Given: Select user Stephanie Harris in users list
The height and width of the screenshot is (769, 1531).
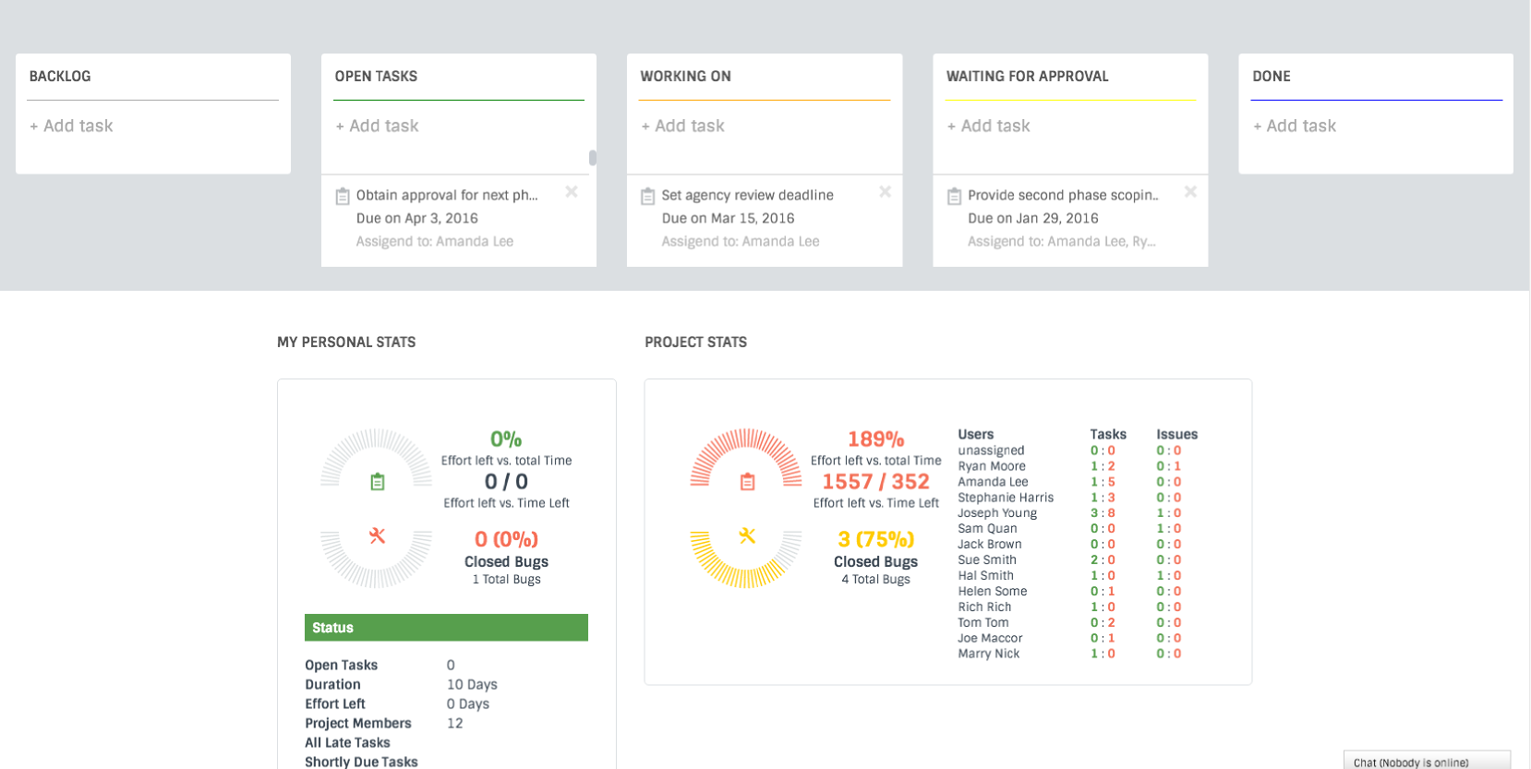Looking at the screenshot, I should [x=1006, y=498].
